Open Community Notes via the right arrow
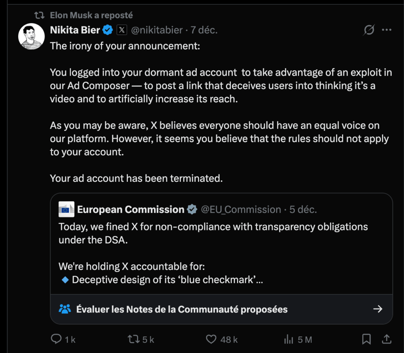Screen dimensions: 404x353 (378, 309)
